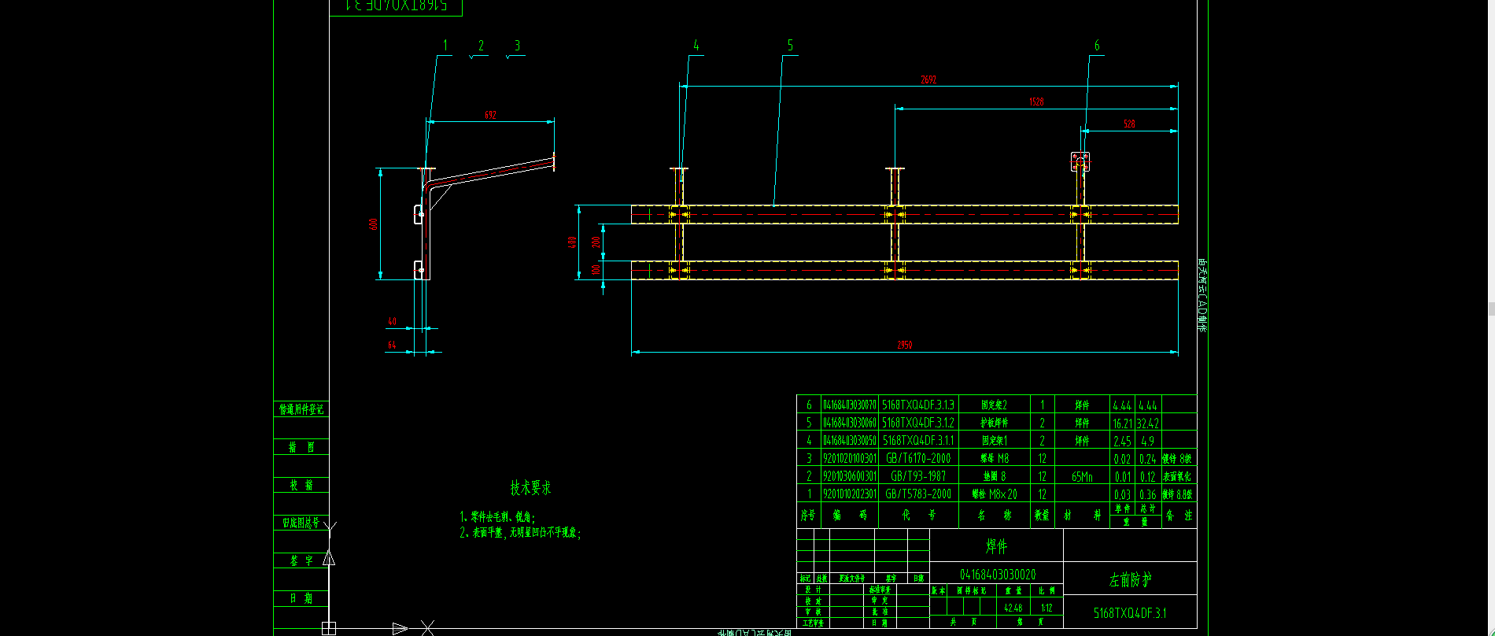Click the 借通用件登记 label in left margin
1495x636 pixels.
point(301,409)
